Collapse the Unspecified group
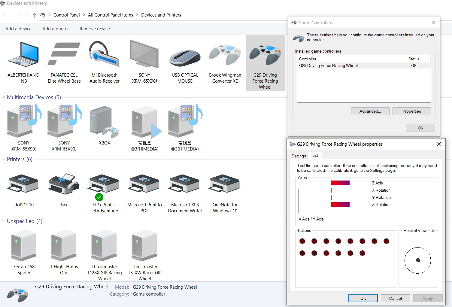The height and width of the screenshot is (307, 452). [x=3, y=221]
